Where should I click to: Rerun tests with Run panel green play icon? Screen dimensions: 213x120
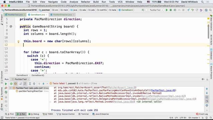click(6, 84)
